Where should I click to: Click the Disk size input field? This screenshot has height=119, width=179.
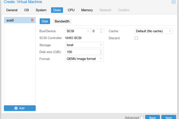click(x=84, y=52)
